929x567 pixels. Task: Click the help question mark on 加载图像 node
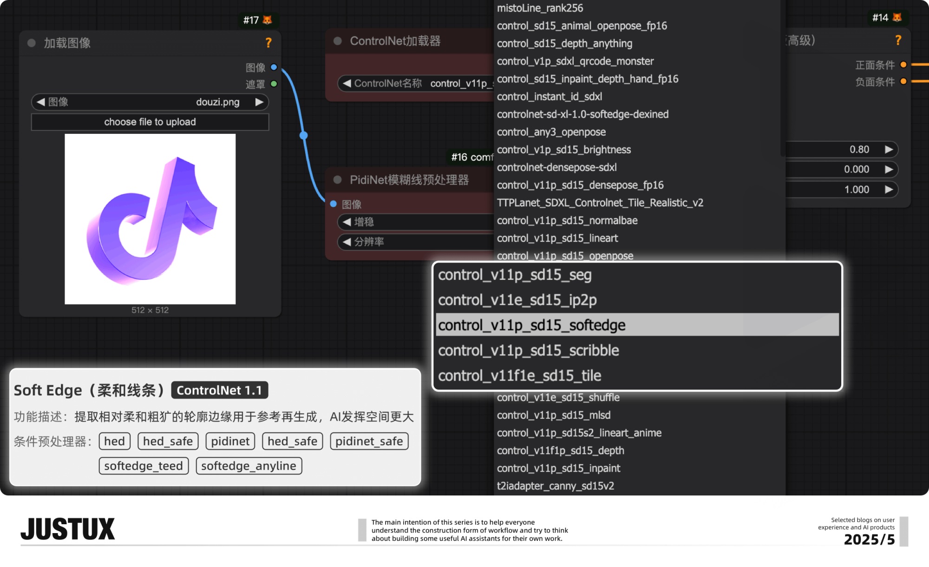(268, 43)
